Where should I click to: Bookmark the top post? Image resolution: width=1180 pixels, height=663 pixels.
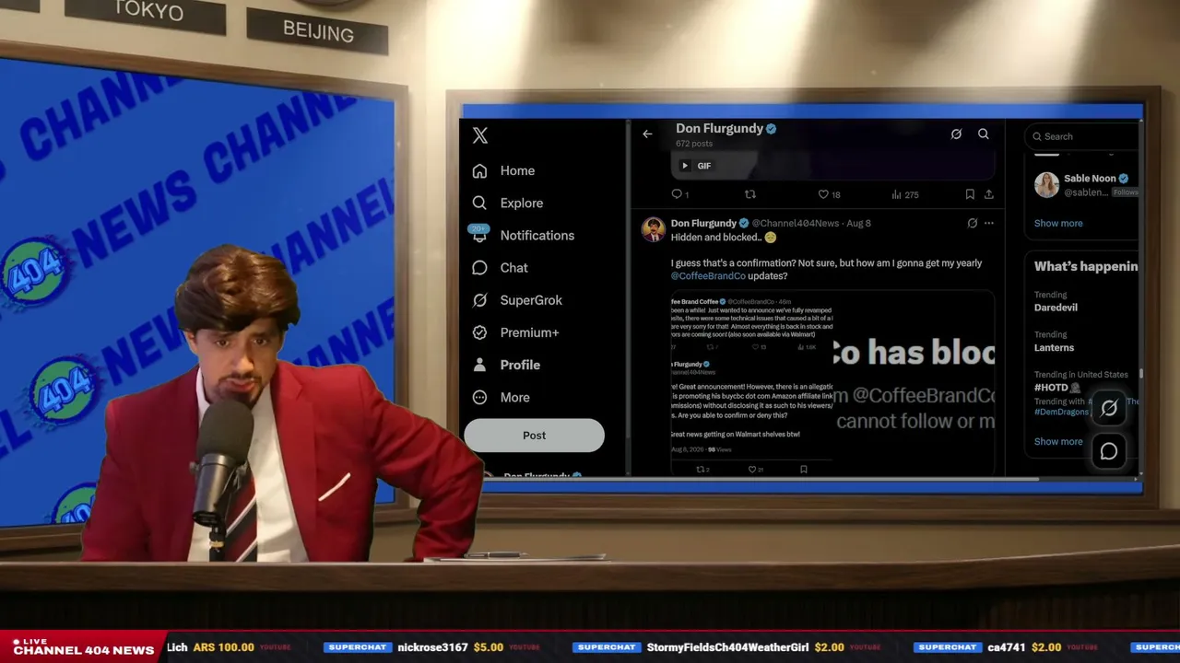[970, 194]
